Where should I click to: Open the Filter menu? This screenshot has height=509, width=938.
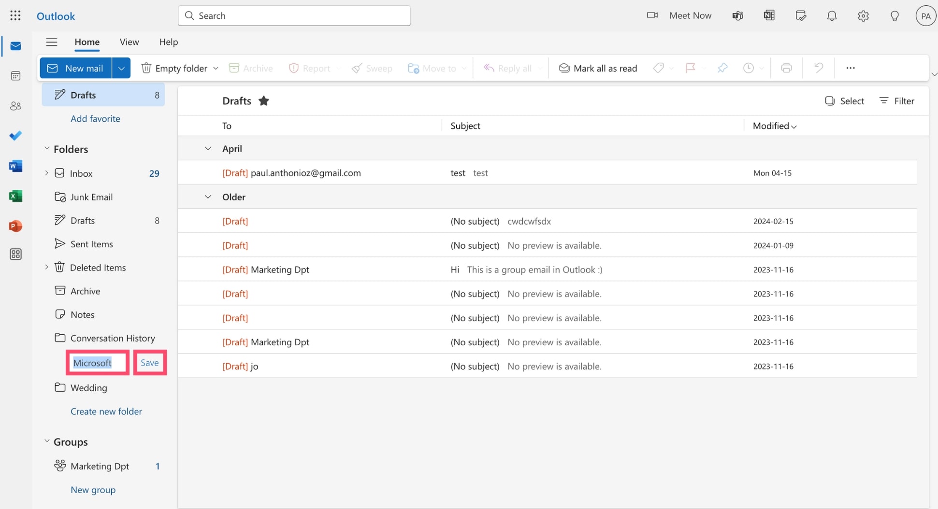coord(897,101)
